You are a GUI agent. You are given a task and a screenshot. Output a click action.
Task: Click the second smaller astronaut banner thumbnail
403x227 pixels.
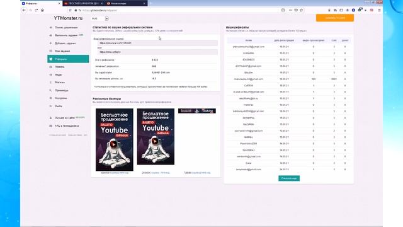(156, 136)
